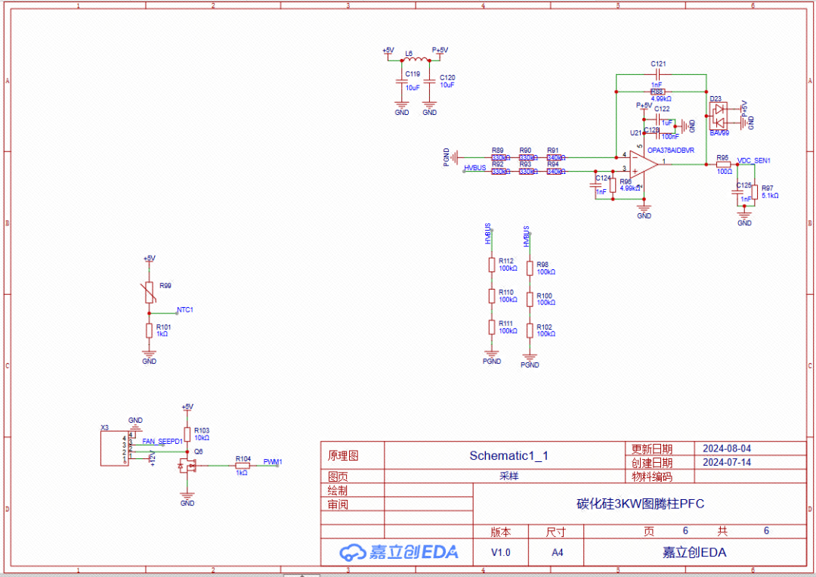The image size is (816, 577).
Task: Click the FAN_SEEPD1 net label
Action: pyautogui.click(x=162, y=440)
